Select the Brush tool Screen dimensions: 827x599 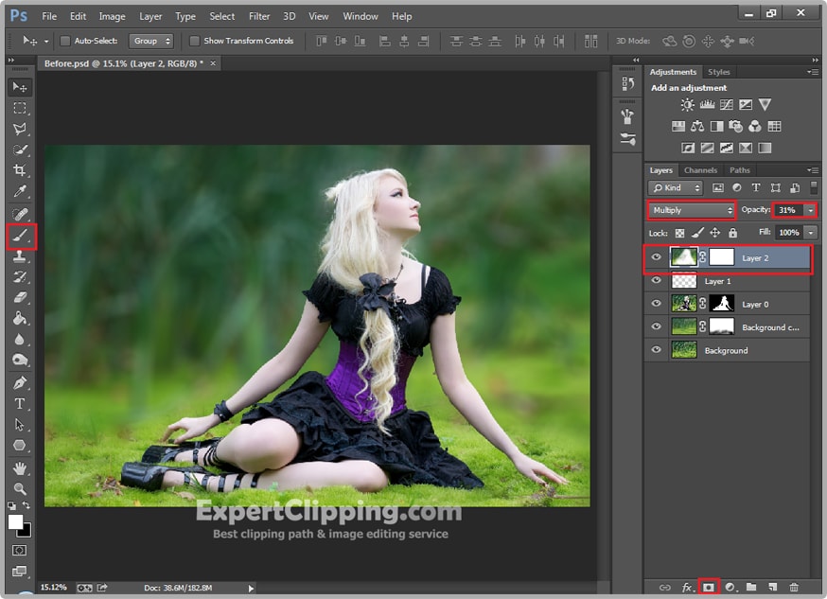(x=20, y=235)
